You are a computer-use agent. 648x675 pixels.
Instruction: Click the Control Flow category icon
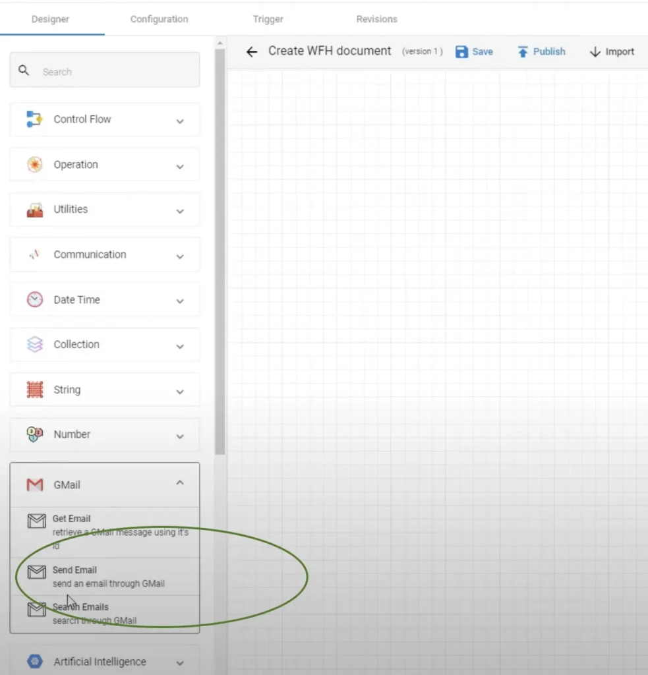coord(34,119)
